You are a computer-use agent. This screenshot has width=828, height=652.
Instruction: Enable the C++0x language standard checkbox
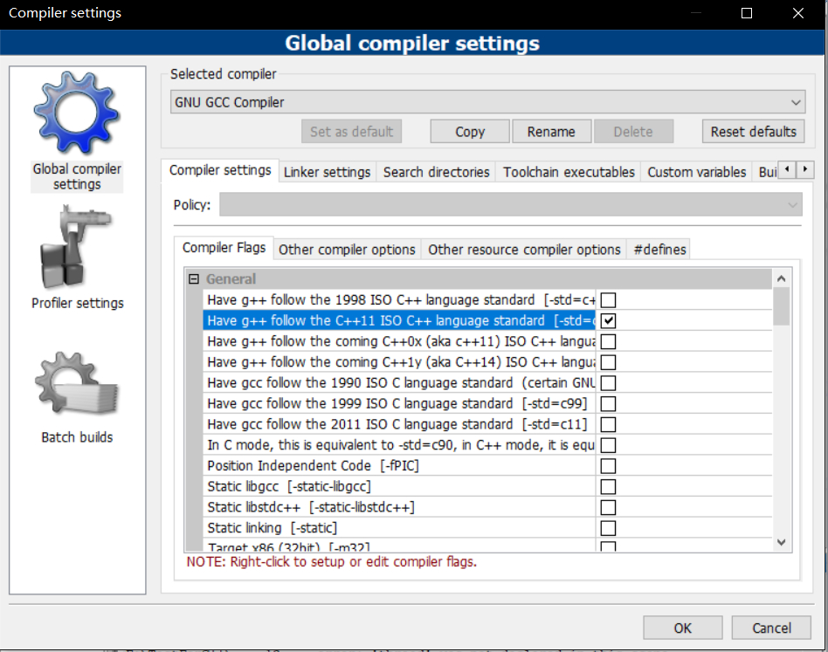608,341
